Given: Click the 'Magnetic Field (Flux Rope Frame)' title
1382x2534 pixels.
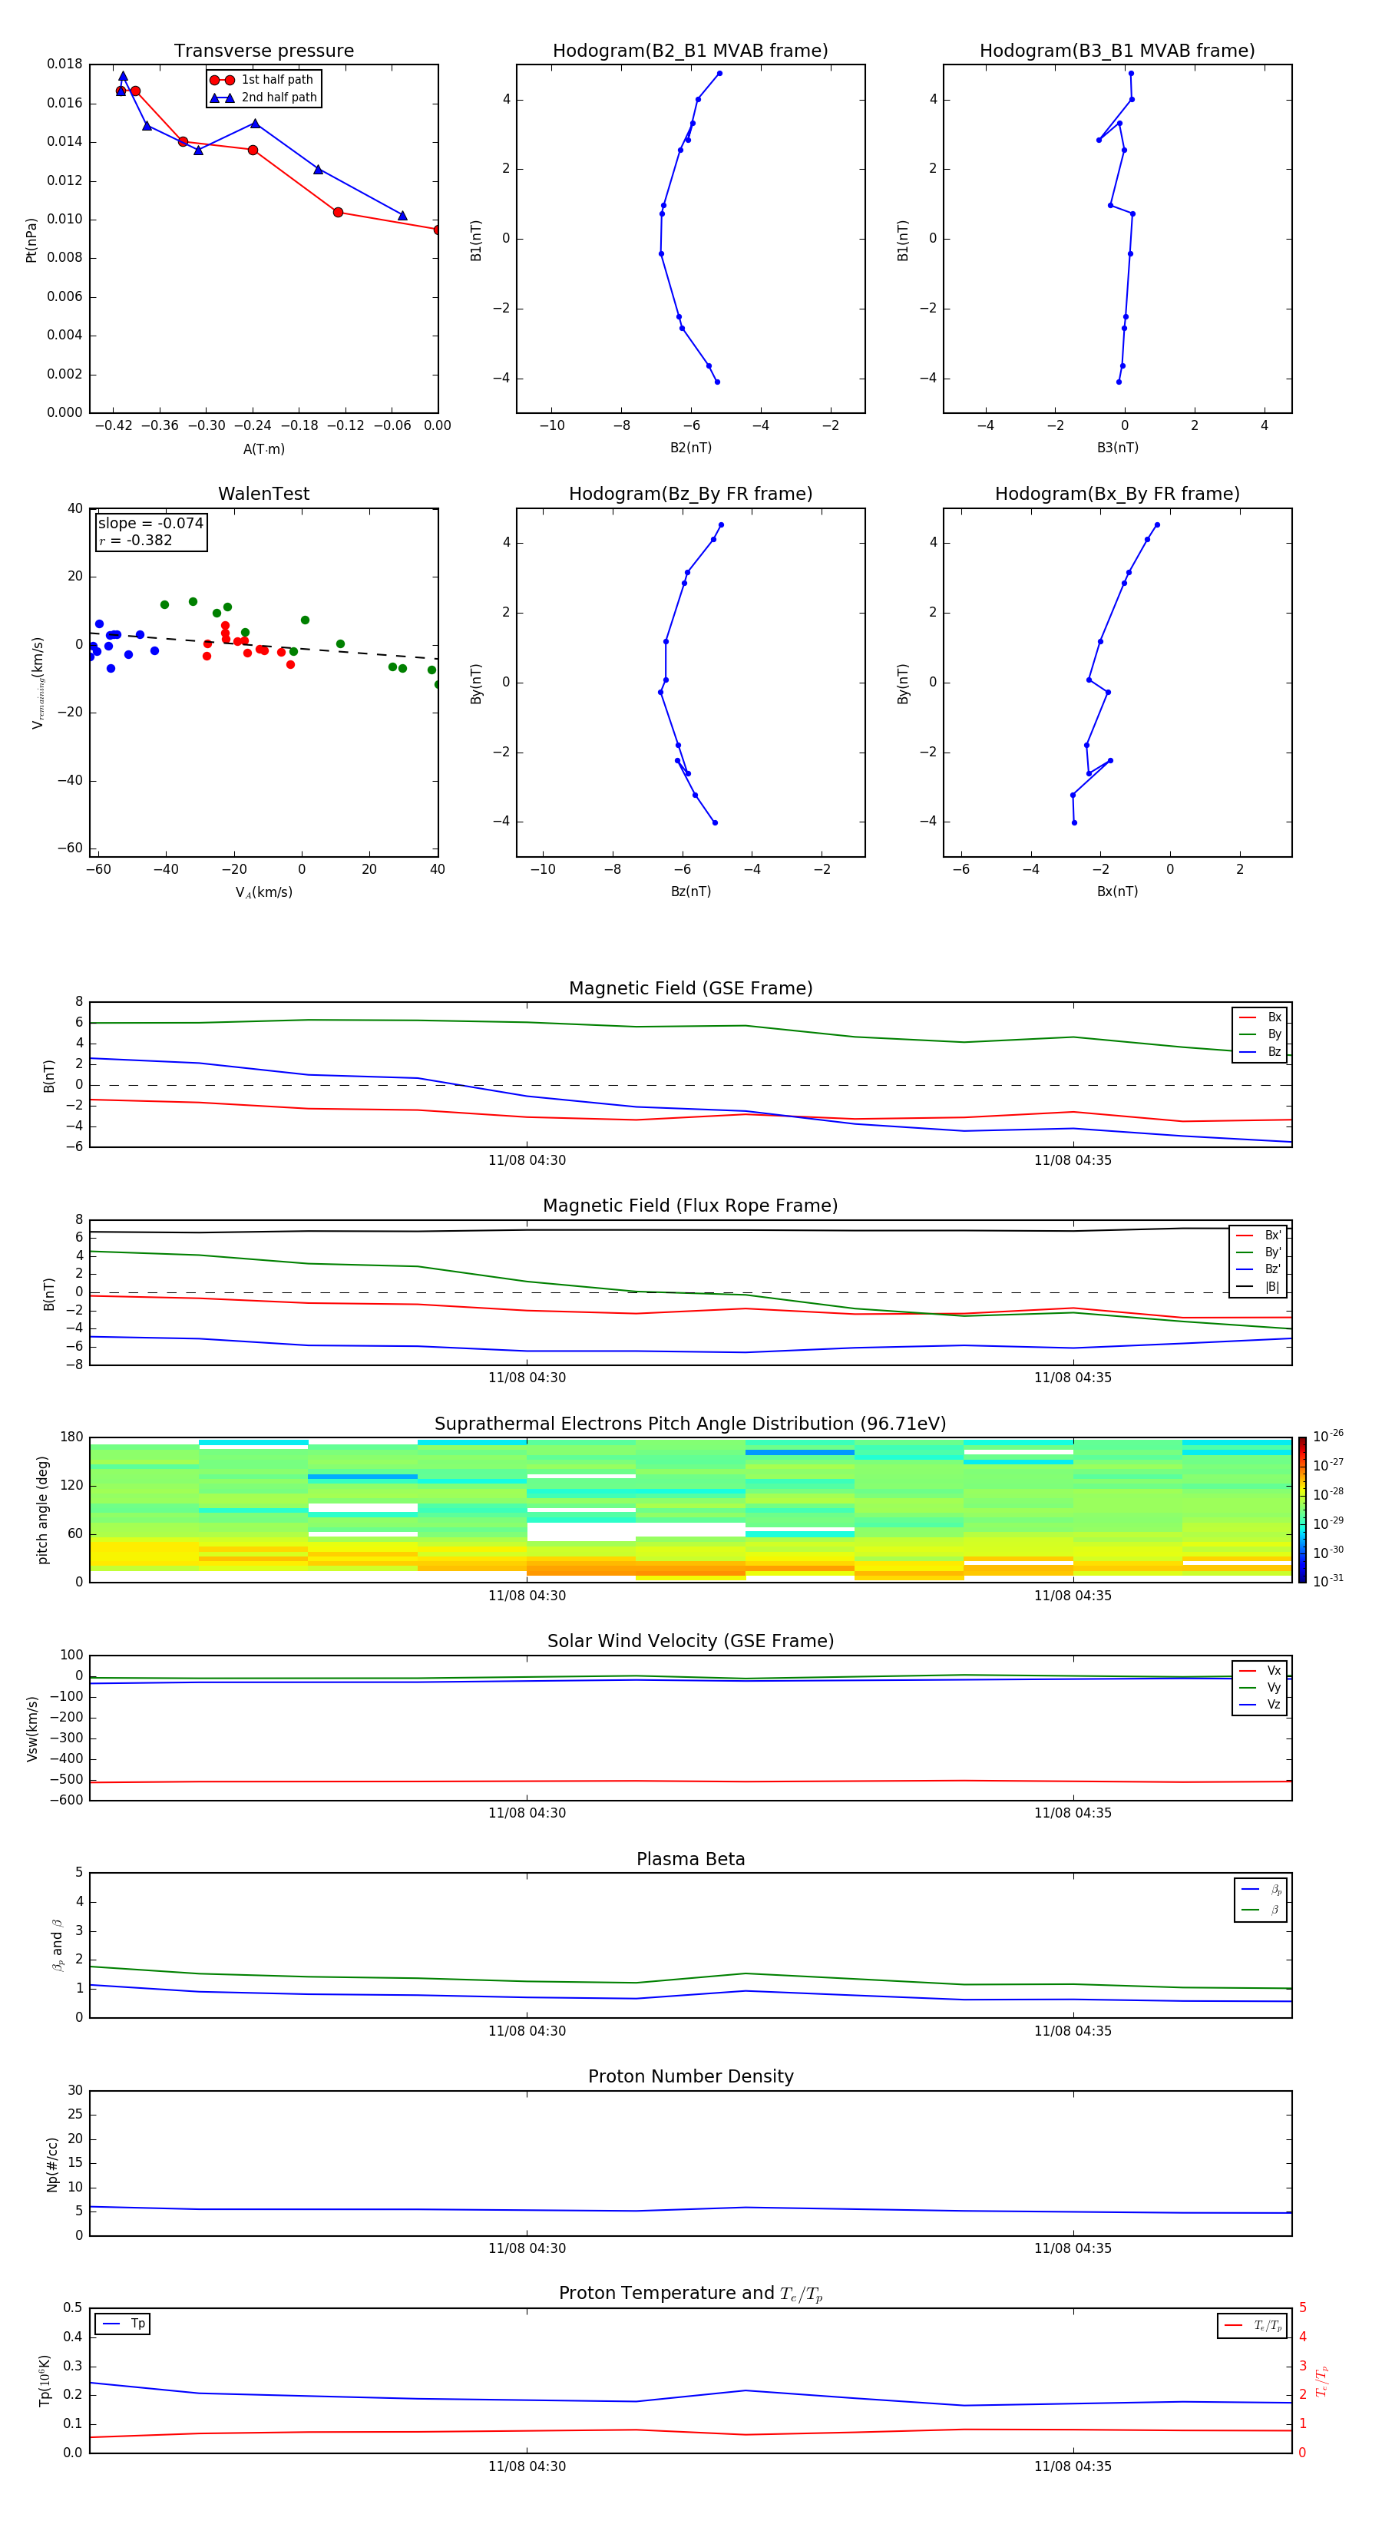Looking at the screenshot, I should click(x=690, y=1206).
